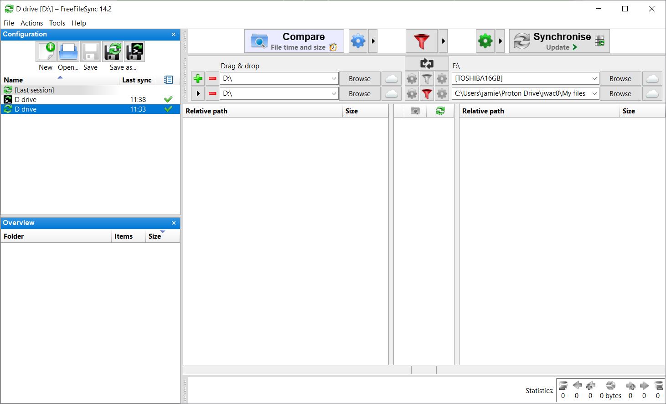Browse for the Proton Drive right folder
This screenshot has height=404, width=666.
click(620, 94)
